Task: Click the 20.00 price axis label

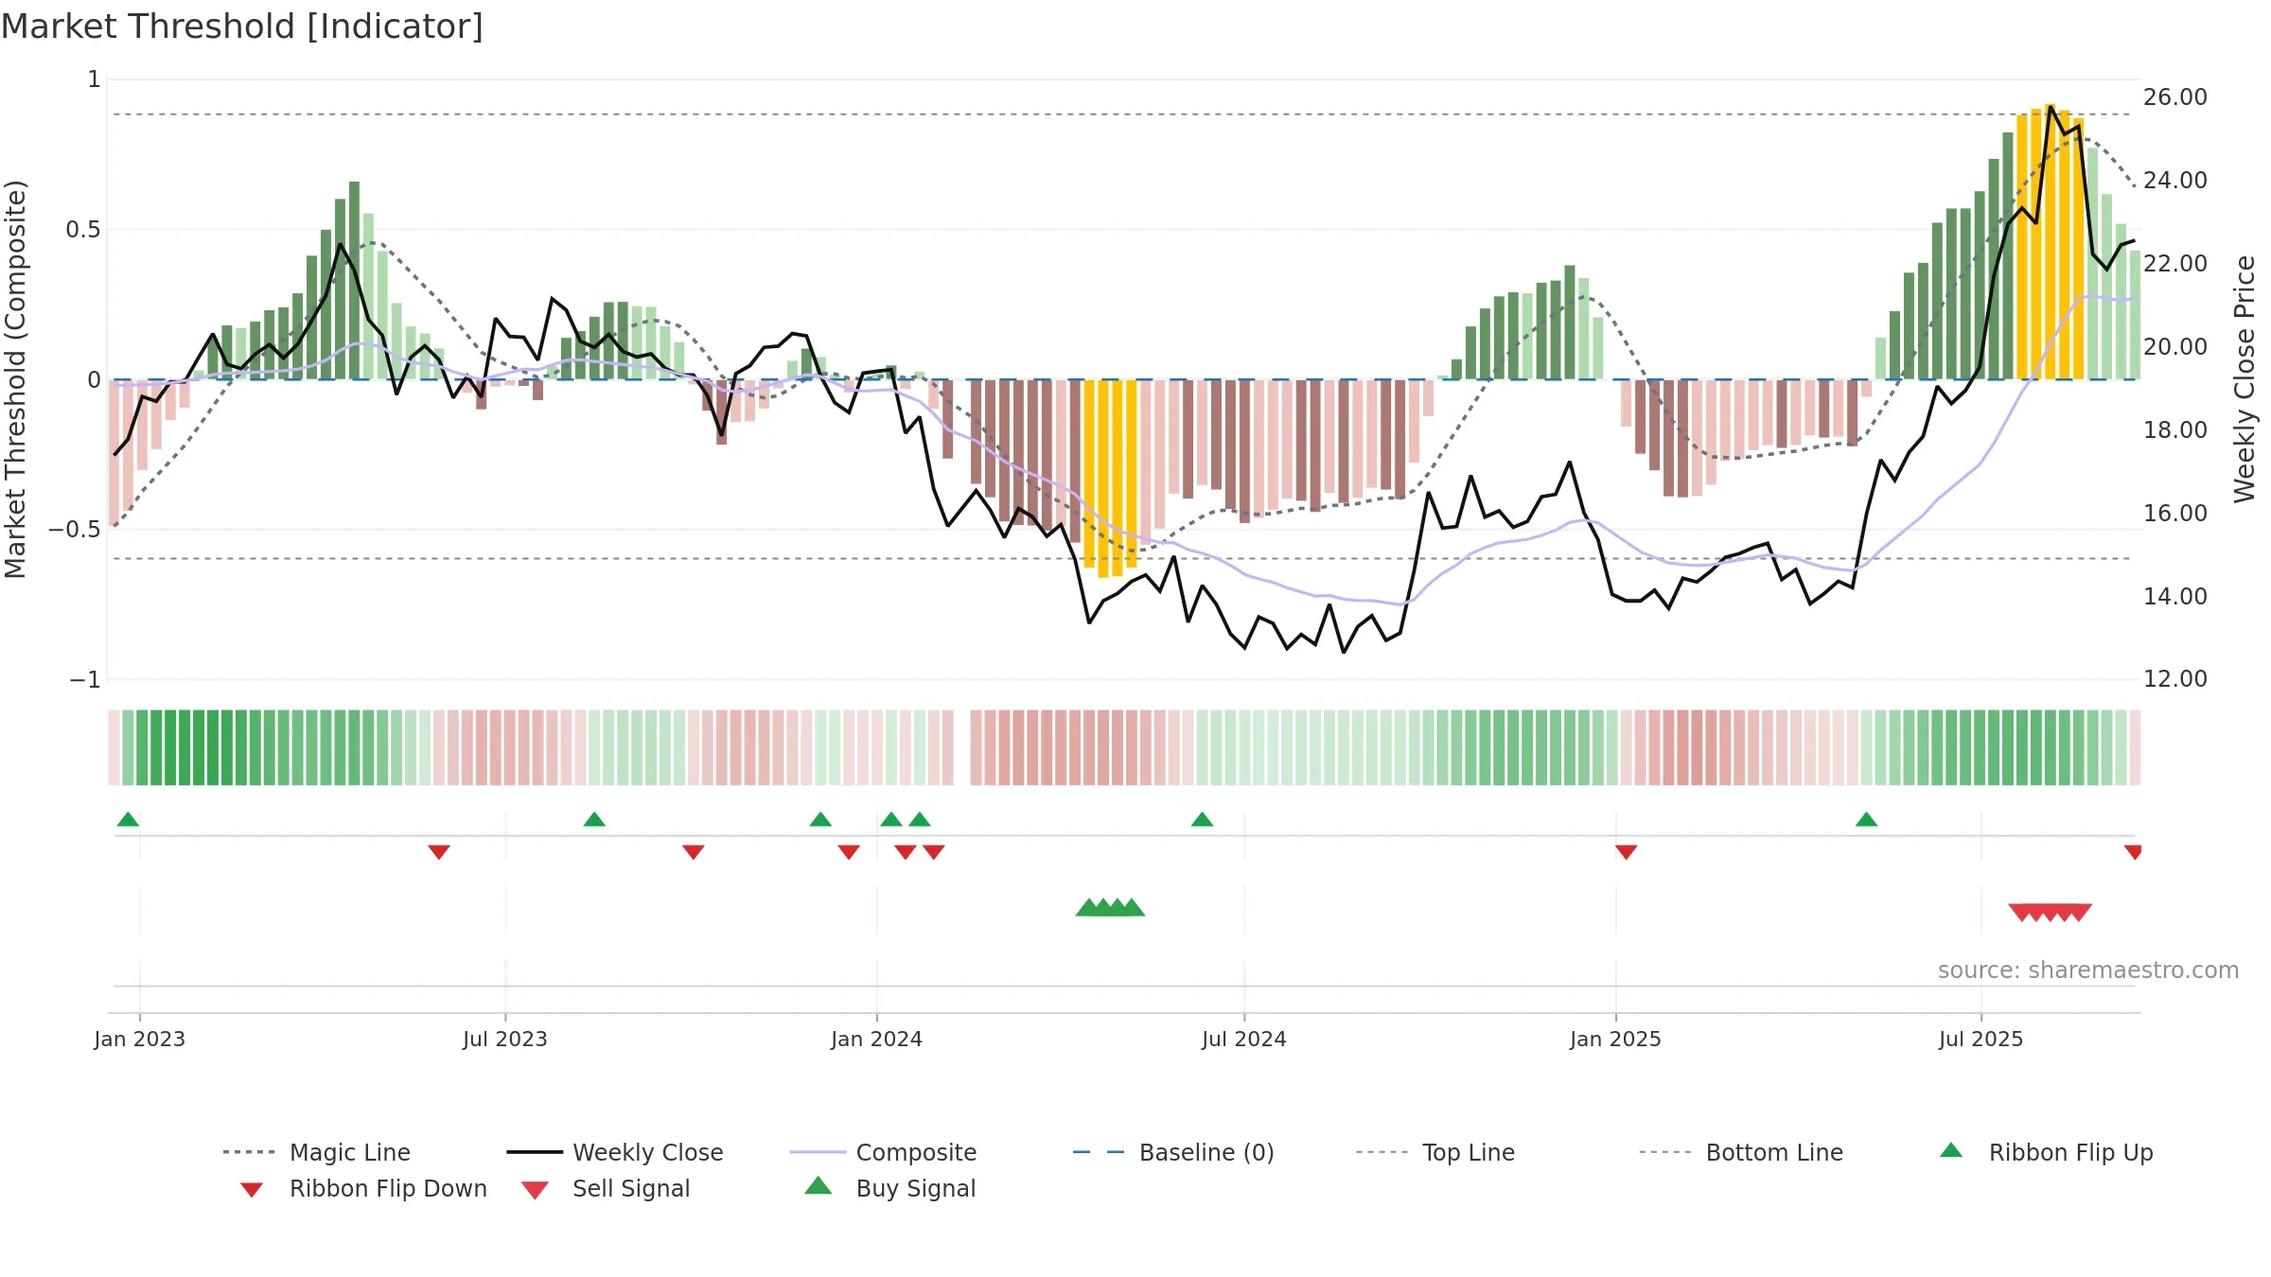Action: [2175, 347]
